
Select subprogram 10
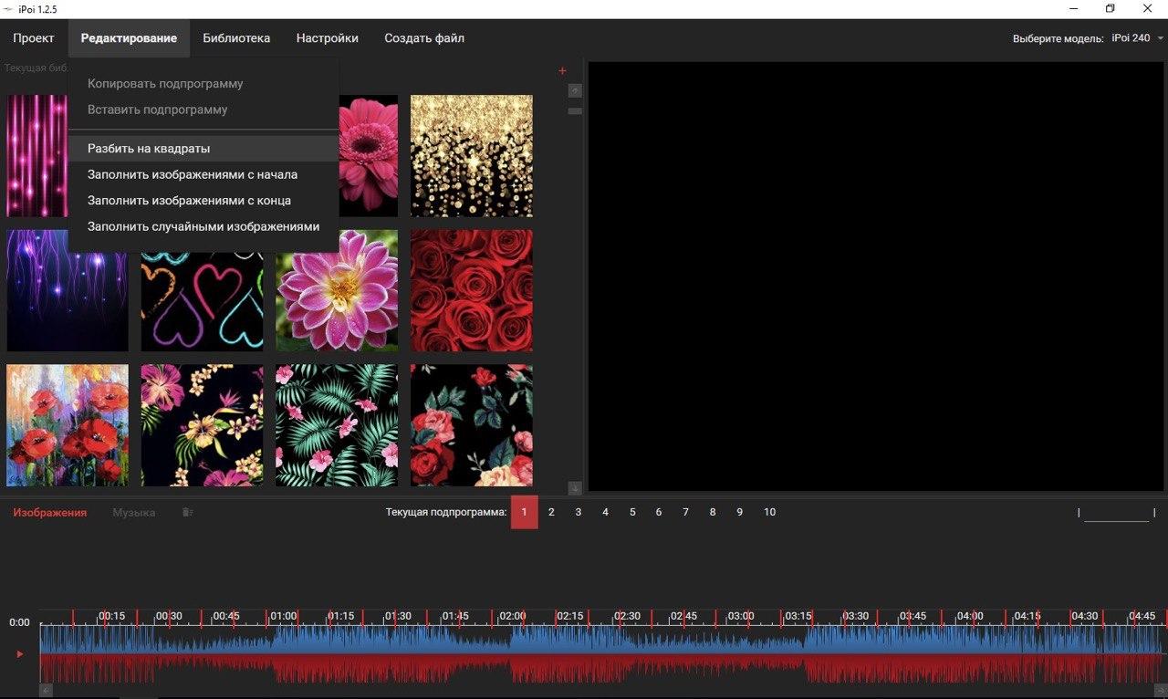[770, 512]
